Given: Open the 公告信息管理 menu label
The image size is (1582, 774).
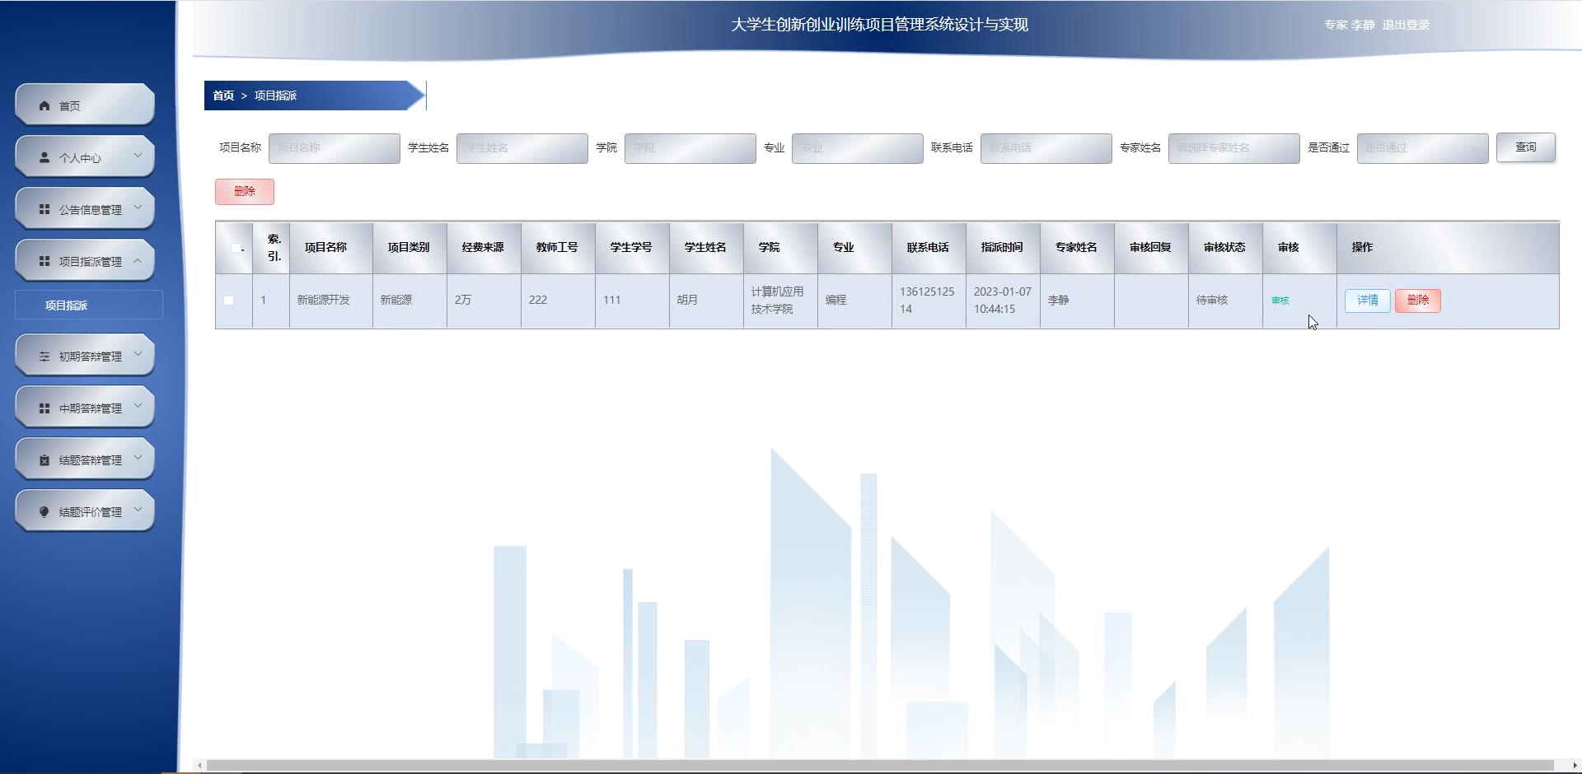Looking at the screenshot, I should pos(91,210).
